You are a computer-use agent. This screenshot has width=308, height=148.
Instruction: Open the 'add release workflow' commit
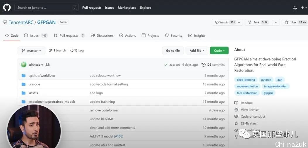point(105,76)
